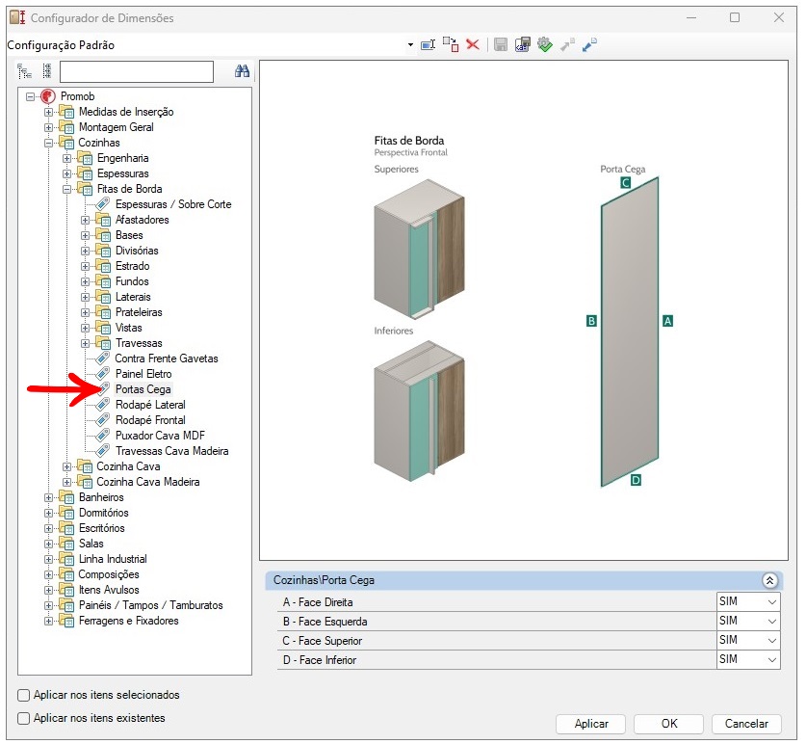Viewport: 806px width, 744px height.
Task: Expand the Banheiros tree node
Action: (x=49, y=497)
